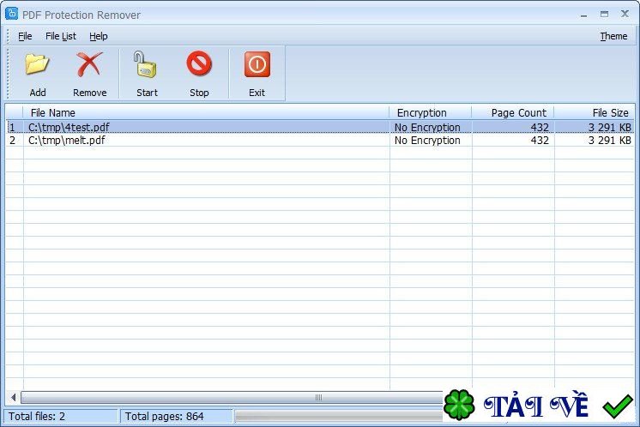
Task: Sort by File Name column header
Action: (206, 112)
